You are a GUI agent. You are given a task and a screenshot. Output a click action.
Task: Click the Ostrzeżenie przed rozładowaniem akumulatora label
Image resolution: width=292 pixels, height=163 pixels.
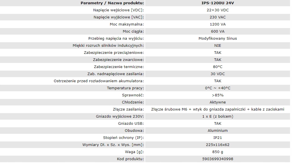[x=99, y=81]
